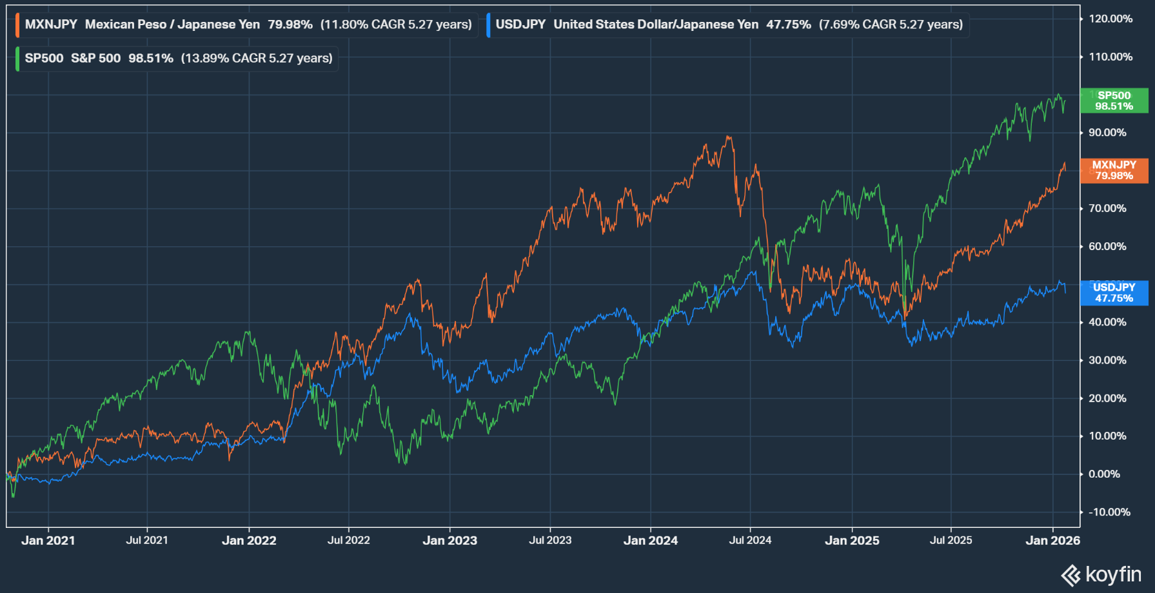Click the Koyfin logo icon

pos(1071,575)
